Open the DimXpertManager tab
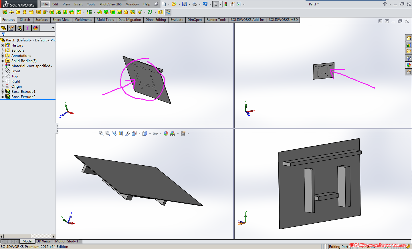Screen dimensions: 412x249 tap(27, 28)
